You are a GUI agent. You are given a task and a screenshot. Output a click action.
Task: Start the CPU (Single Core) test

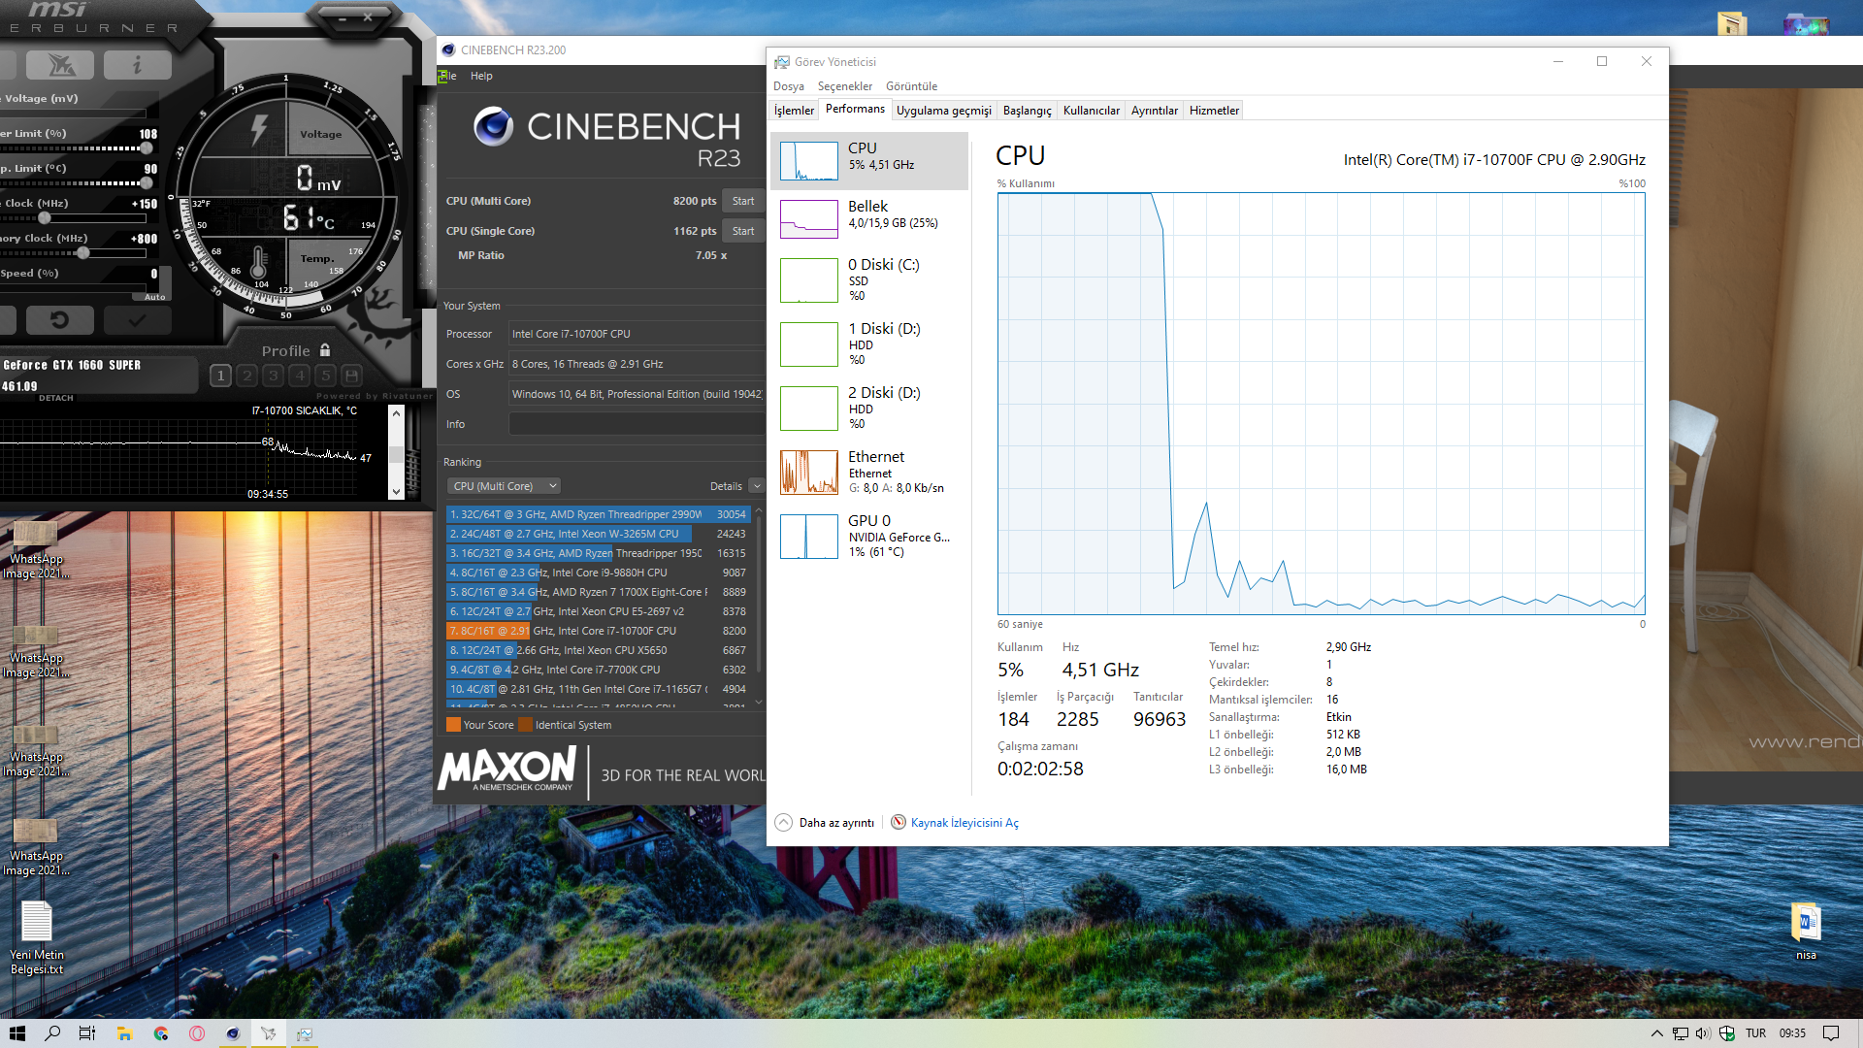click(x=743, y=231)
